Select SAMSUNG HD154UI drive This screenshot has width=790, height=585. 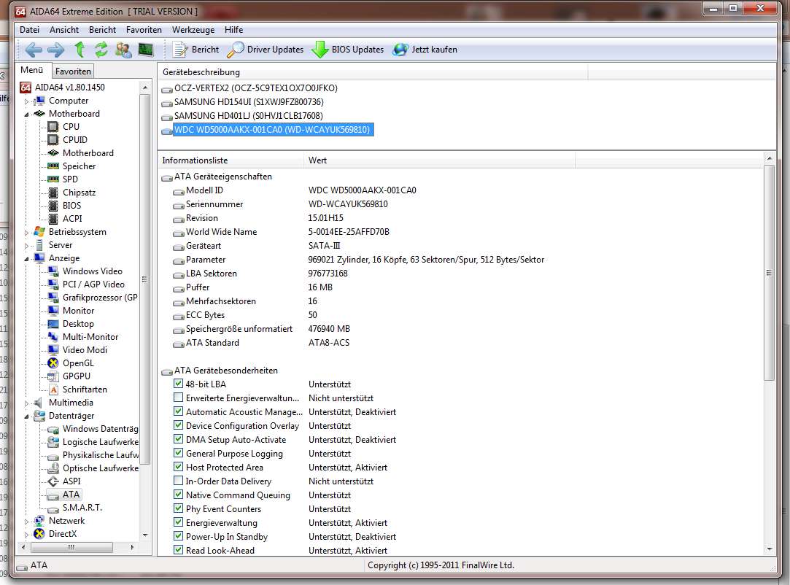(x=249, y=102)
